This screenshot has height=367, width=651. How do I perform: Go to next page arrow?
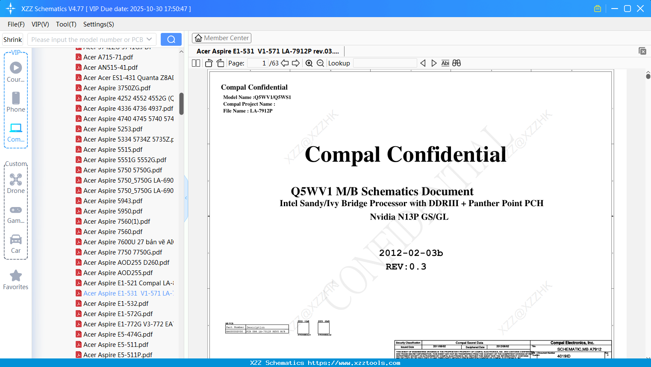pyautogui.click(x=296, y=63)
